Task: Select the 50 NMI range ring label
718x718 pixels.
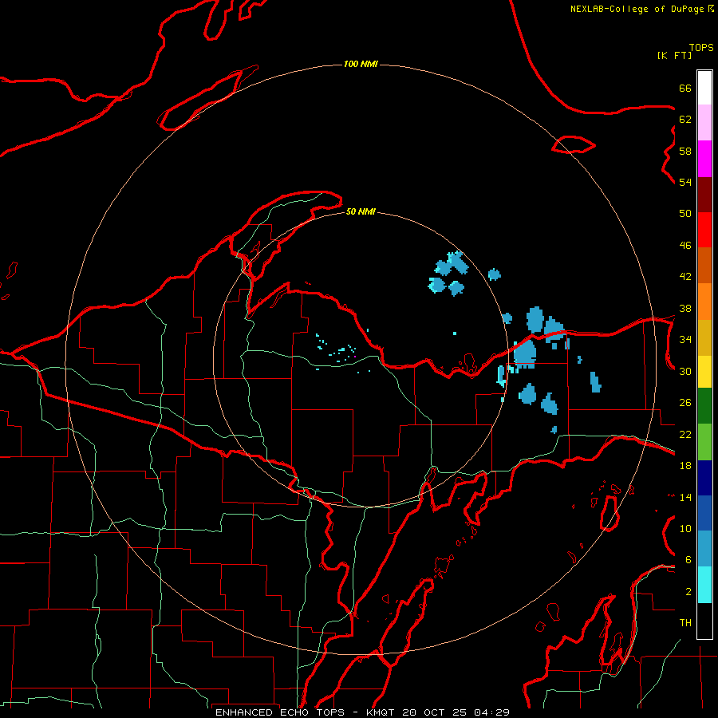Action: 361,211
